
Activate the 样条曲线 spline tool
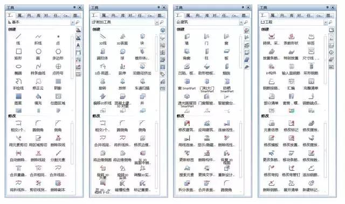[38, 69]
